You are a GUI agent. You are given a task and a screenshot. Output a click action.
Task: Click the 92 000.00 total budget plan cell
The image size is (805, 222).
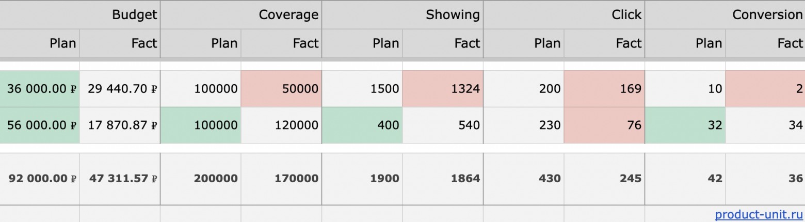[x=40, y=179]
